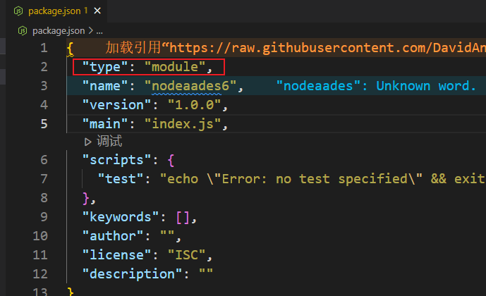486x296 pixels.
Task: Click the opening brace after "scripts"
Action: (x=171, y=161)
